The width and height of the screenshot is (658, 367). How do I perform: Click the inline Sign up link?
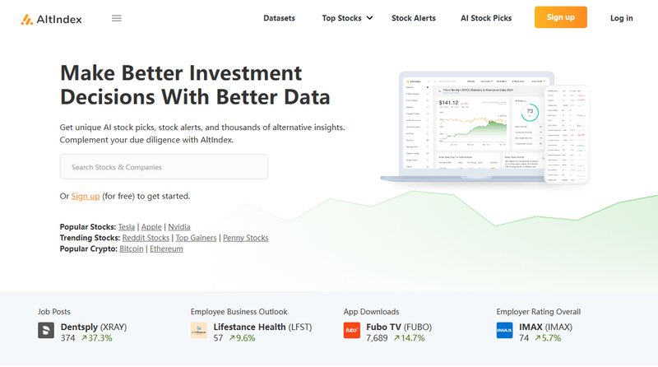tap(86, 196)
